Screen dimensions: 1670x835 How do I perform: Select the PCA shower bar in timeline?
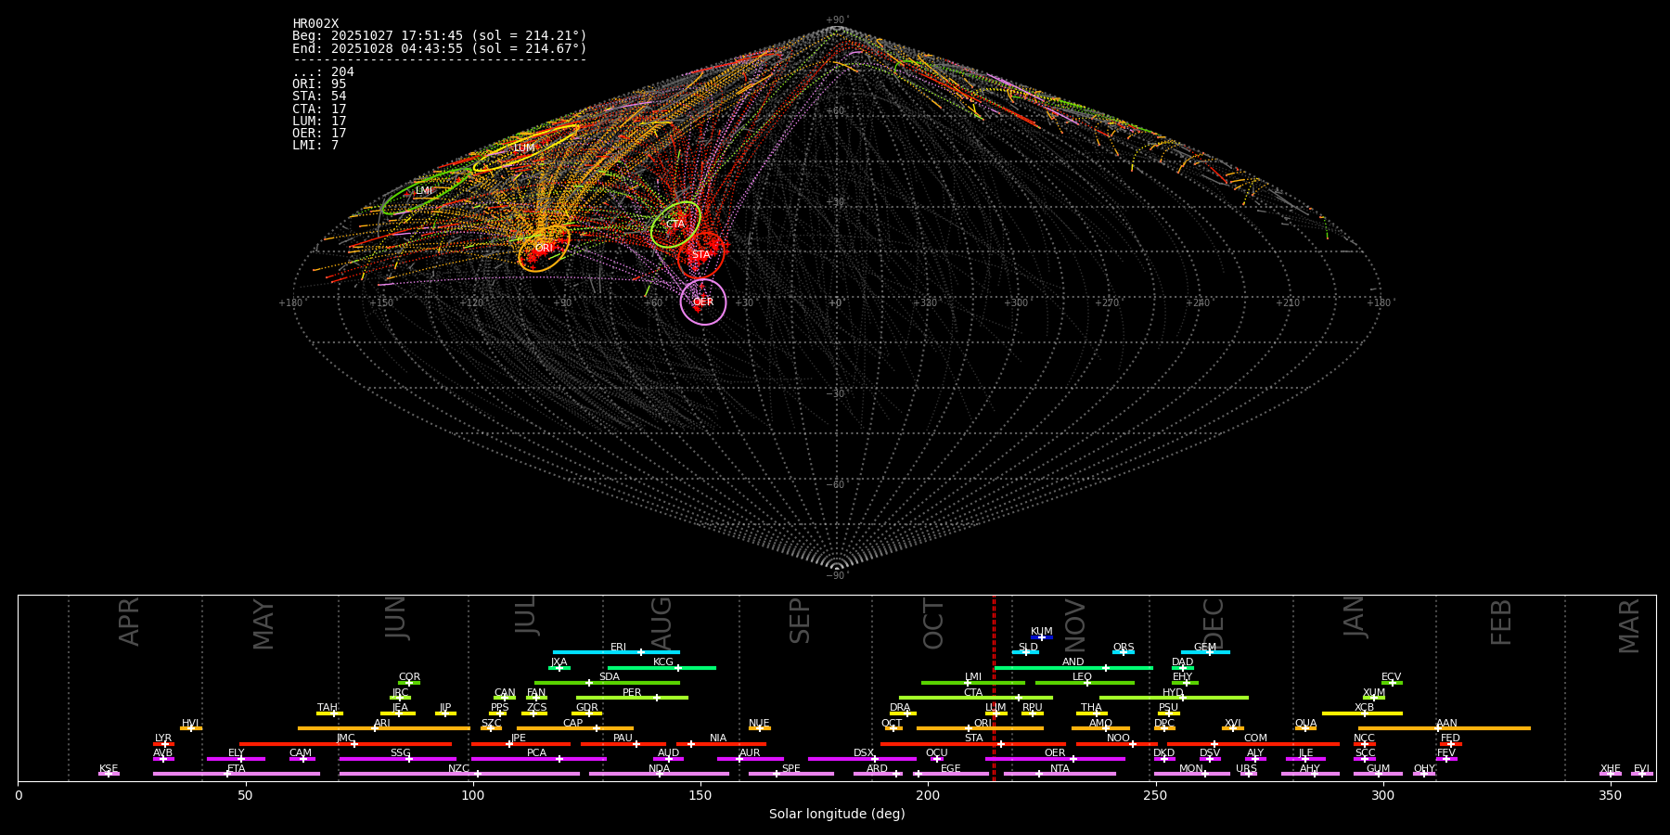tap(538, 759)
